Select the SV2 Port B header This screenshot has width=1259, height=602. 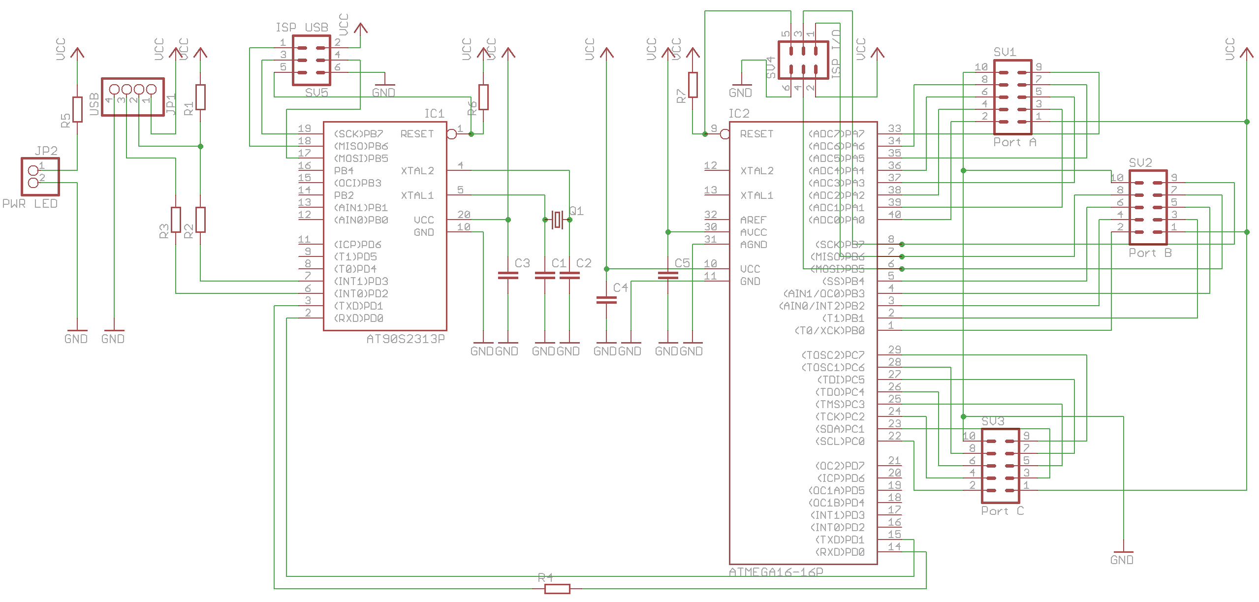pyautogui.click(x=1148, y=207)
